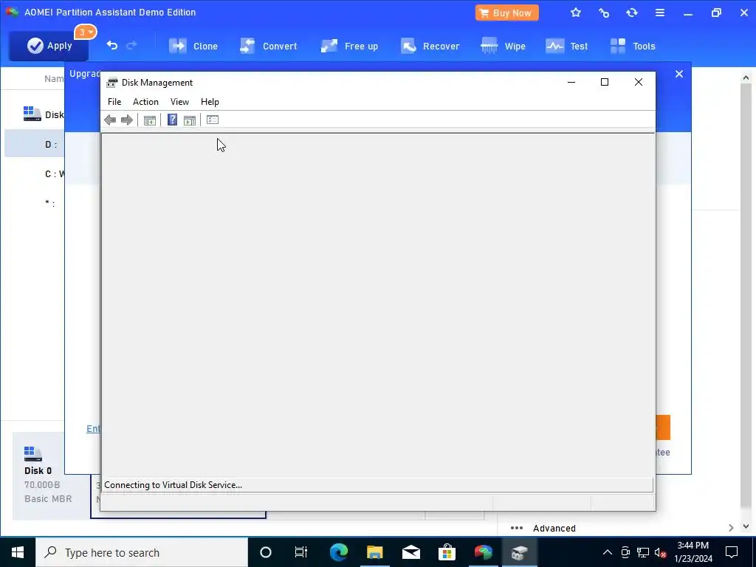
Task: Open Cortana circle on the taskbar
Action: coord(266,552)
